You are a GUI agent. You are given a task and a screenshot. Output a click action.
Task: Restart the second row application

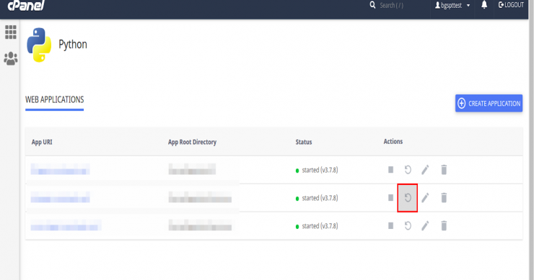pyautogui.click(x=408, y=198)
